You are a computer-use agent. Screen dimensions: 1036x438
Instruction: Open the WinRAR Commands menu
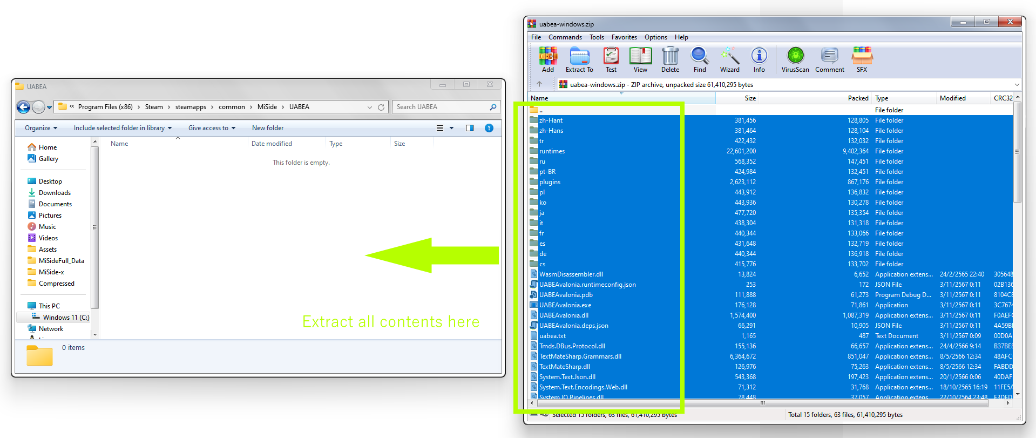565,37
